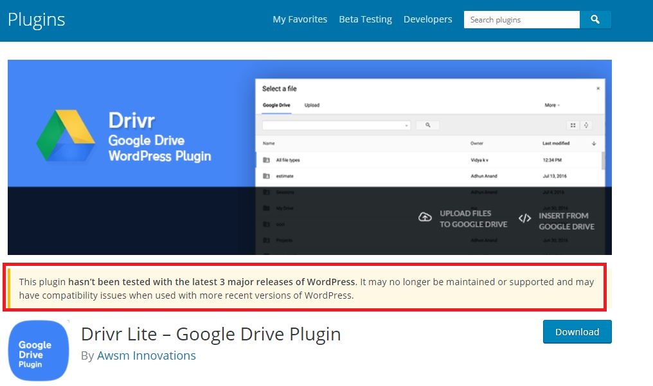Click the cloud upload icon in banner

click(x=425, y=217)
